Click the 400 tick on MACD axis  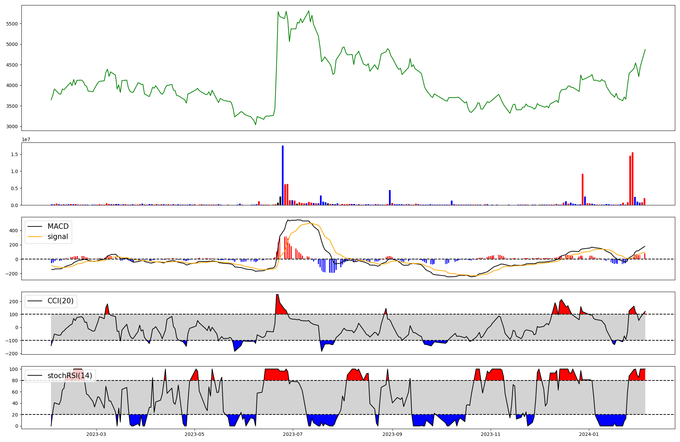coord(14,231)
